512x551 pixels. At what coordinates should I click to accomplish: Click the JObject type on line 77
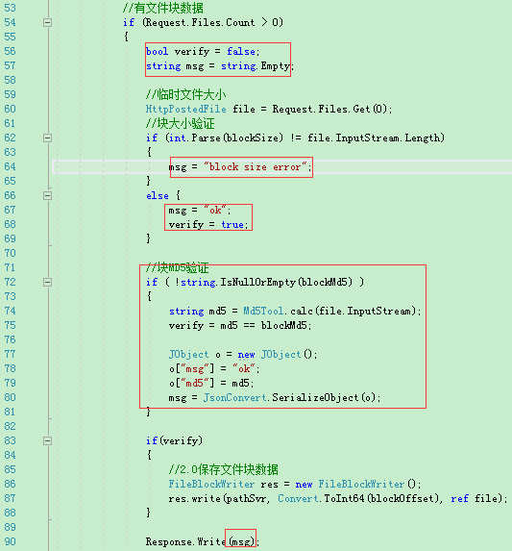point(189,354)
